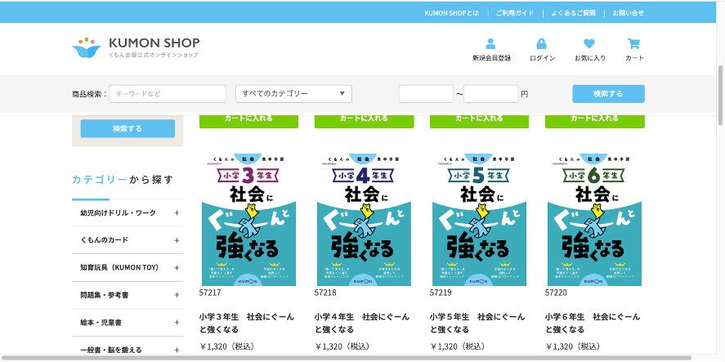Open 小学3年生 book cover thumbnail

click(x=248, y=219)
